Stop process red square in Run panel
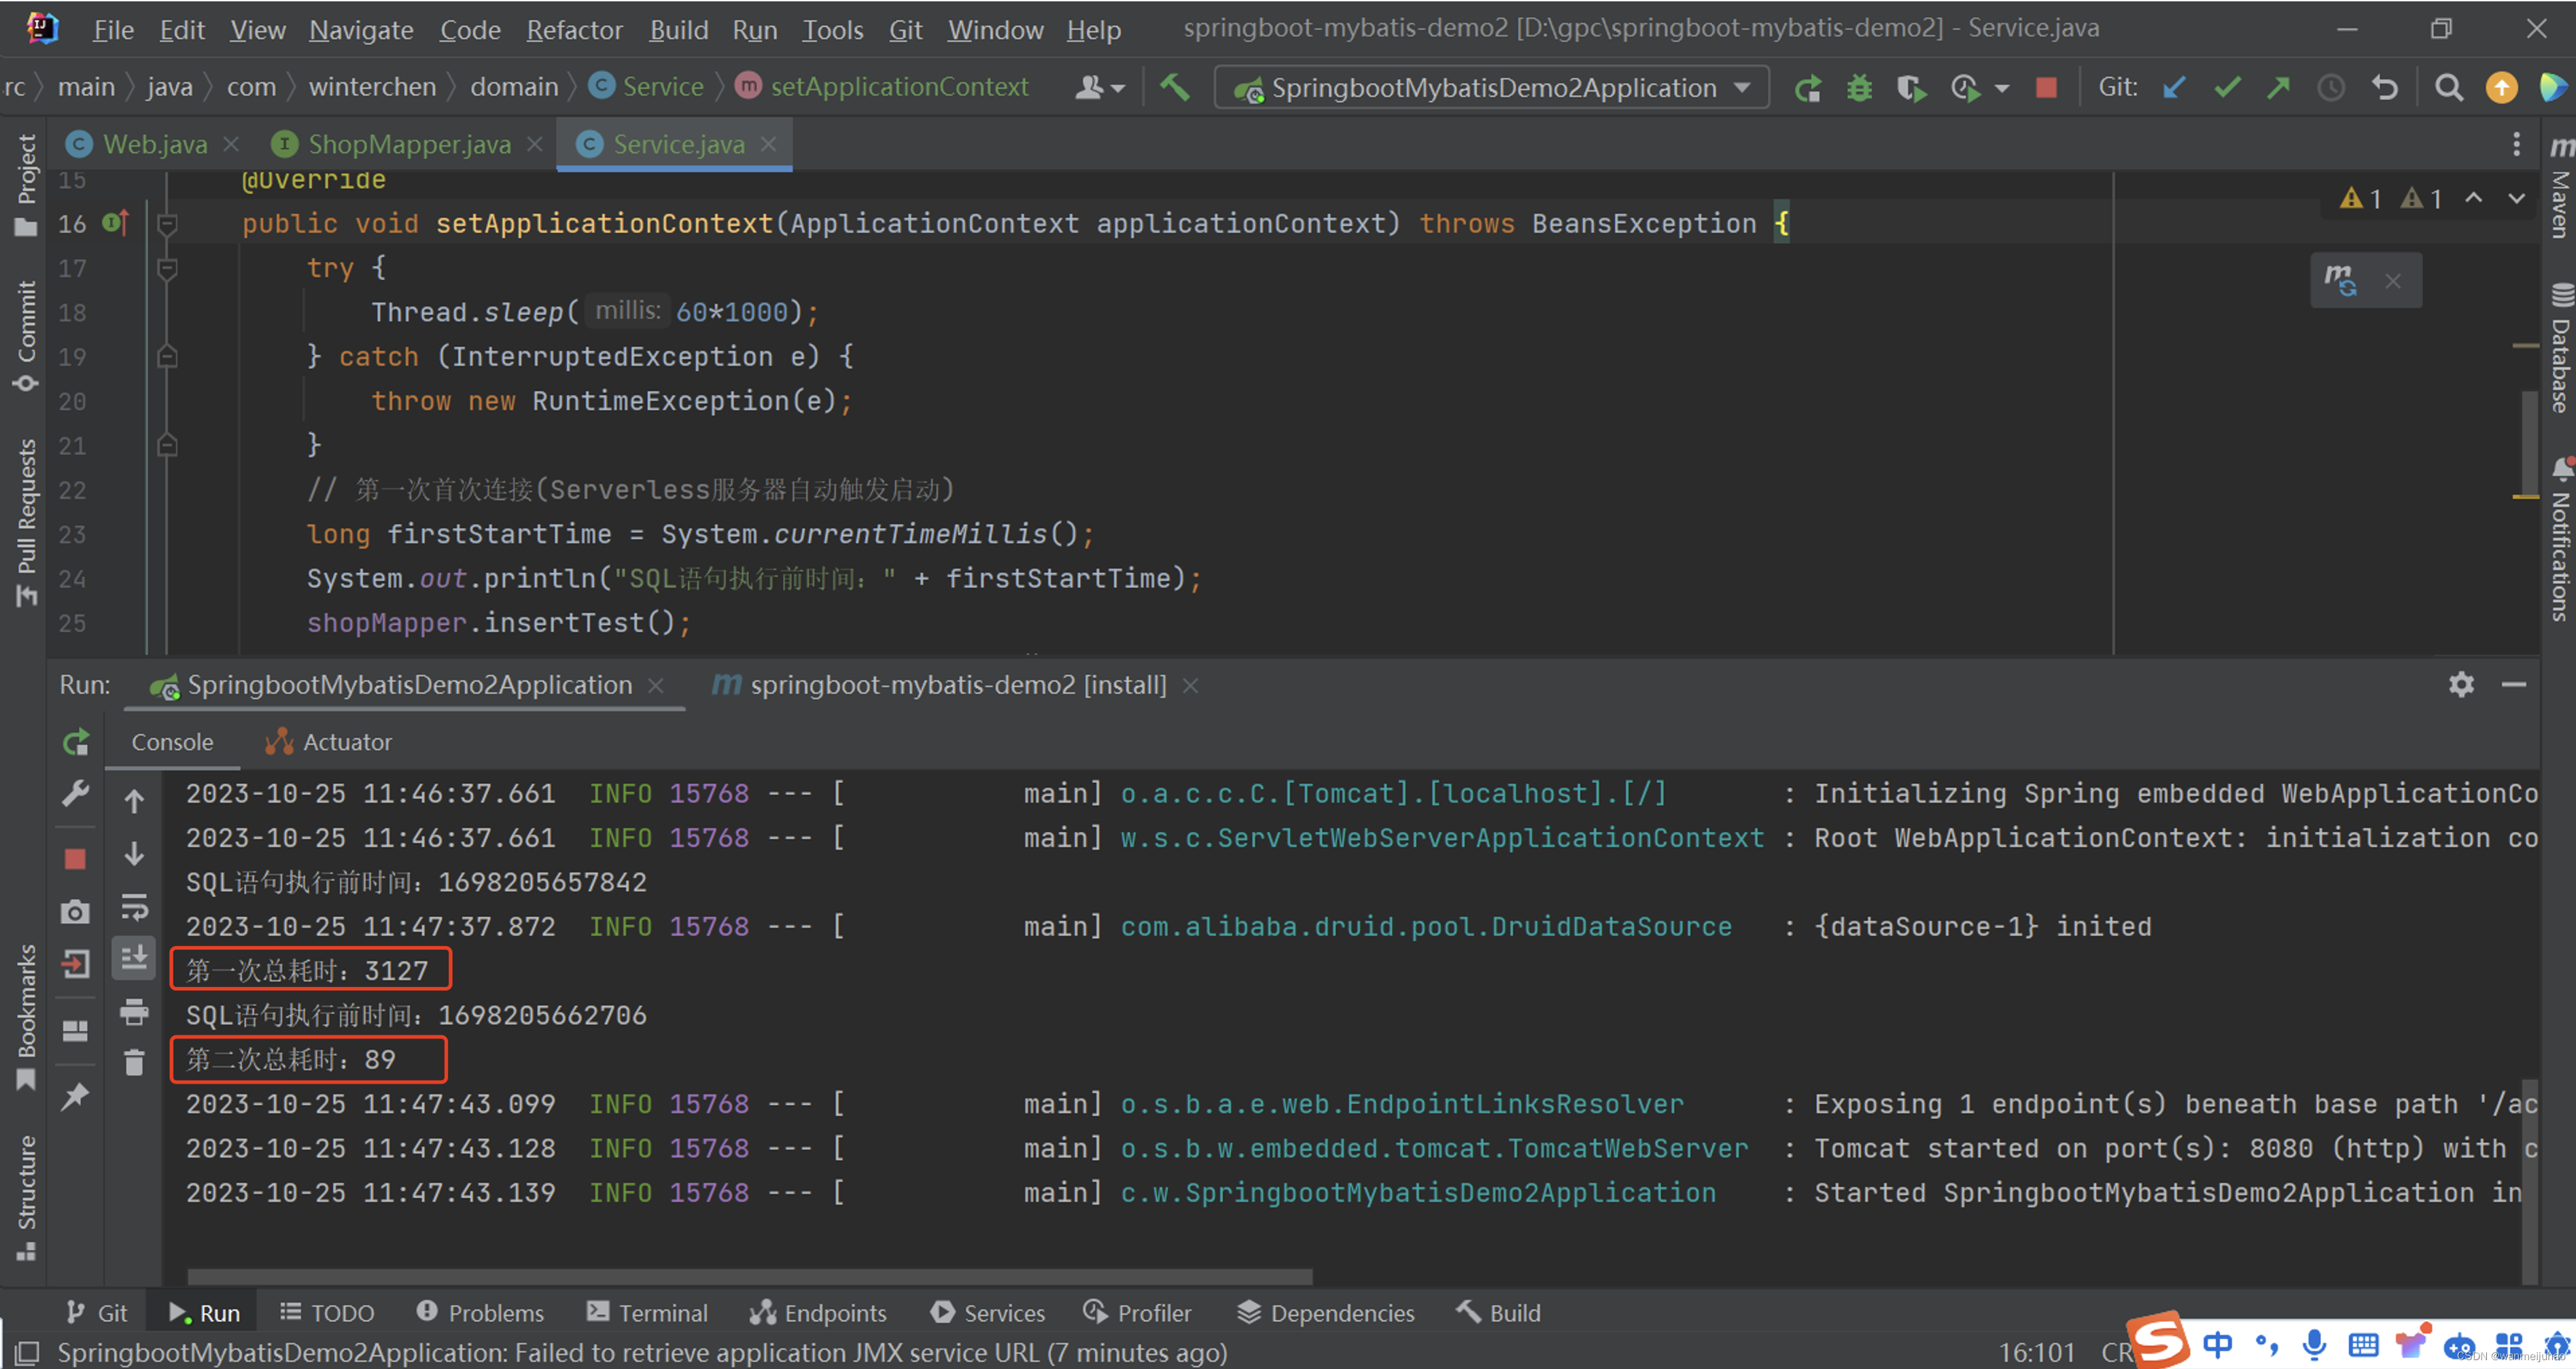2576x1369 pixels. click(x=75, y=859)
